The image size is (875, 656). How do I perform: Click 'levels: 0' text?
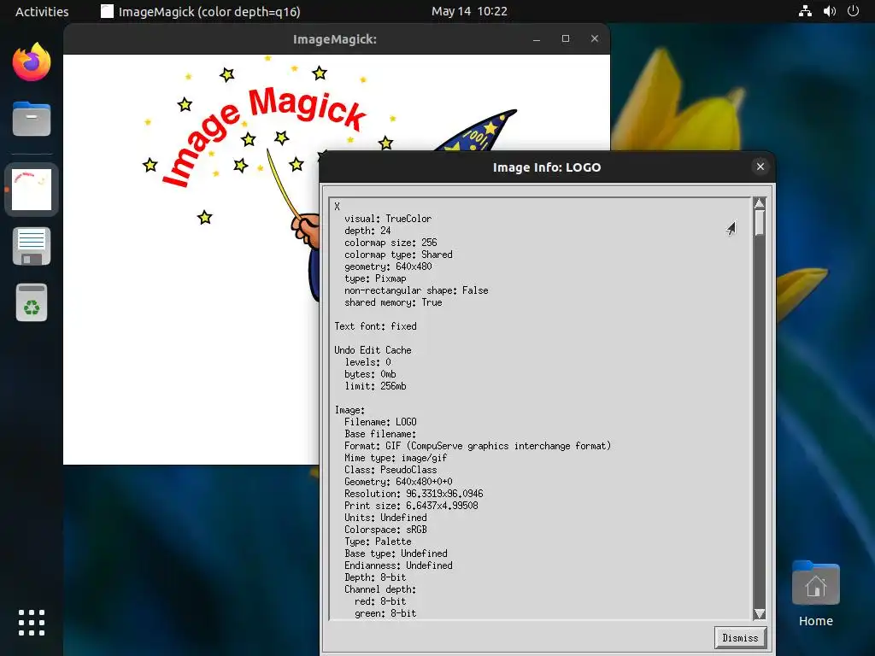[367, 362]
